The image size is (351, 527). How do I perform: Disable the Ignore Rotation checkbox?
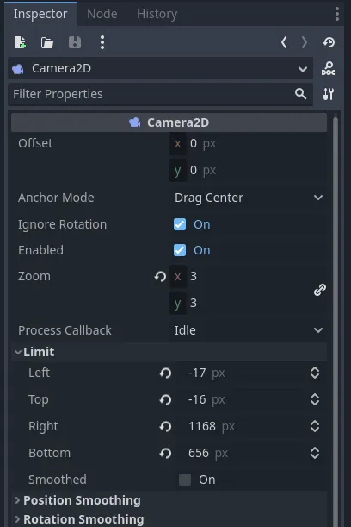[x=180, y=224]
